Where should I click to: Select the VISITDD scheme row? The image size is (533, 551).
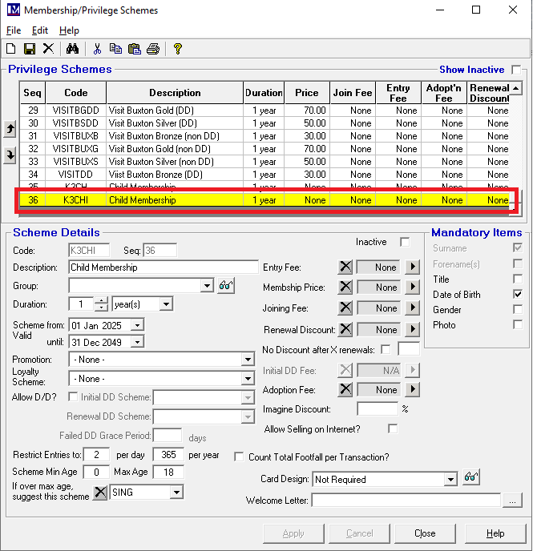(264, 175)
